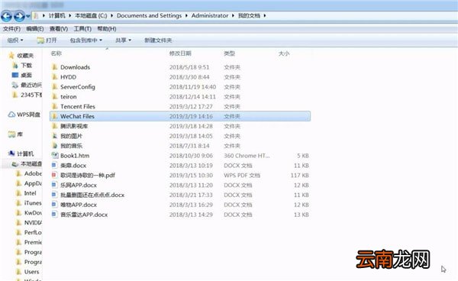Click the 收藏夹 star icon in sidebar

click(x=11, y=56)
